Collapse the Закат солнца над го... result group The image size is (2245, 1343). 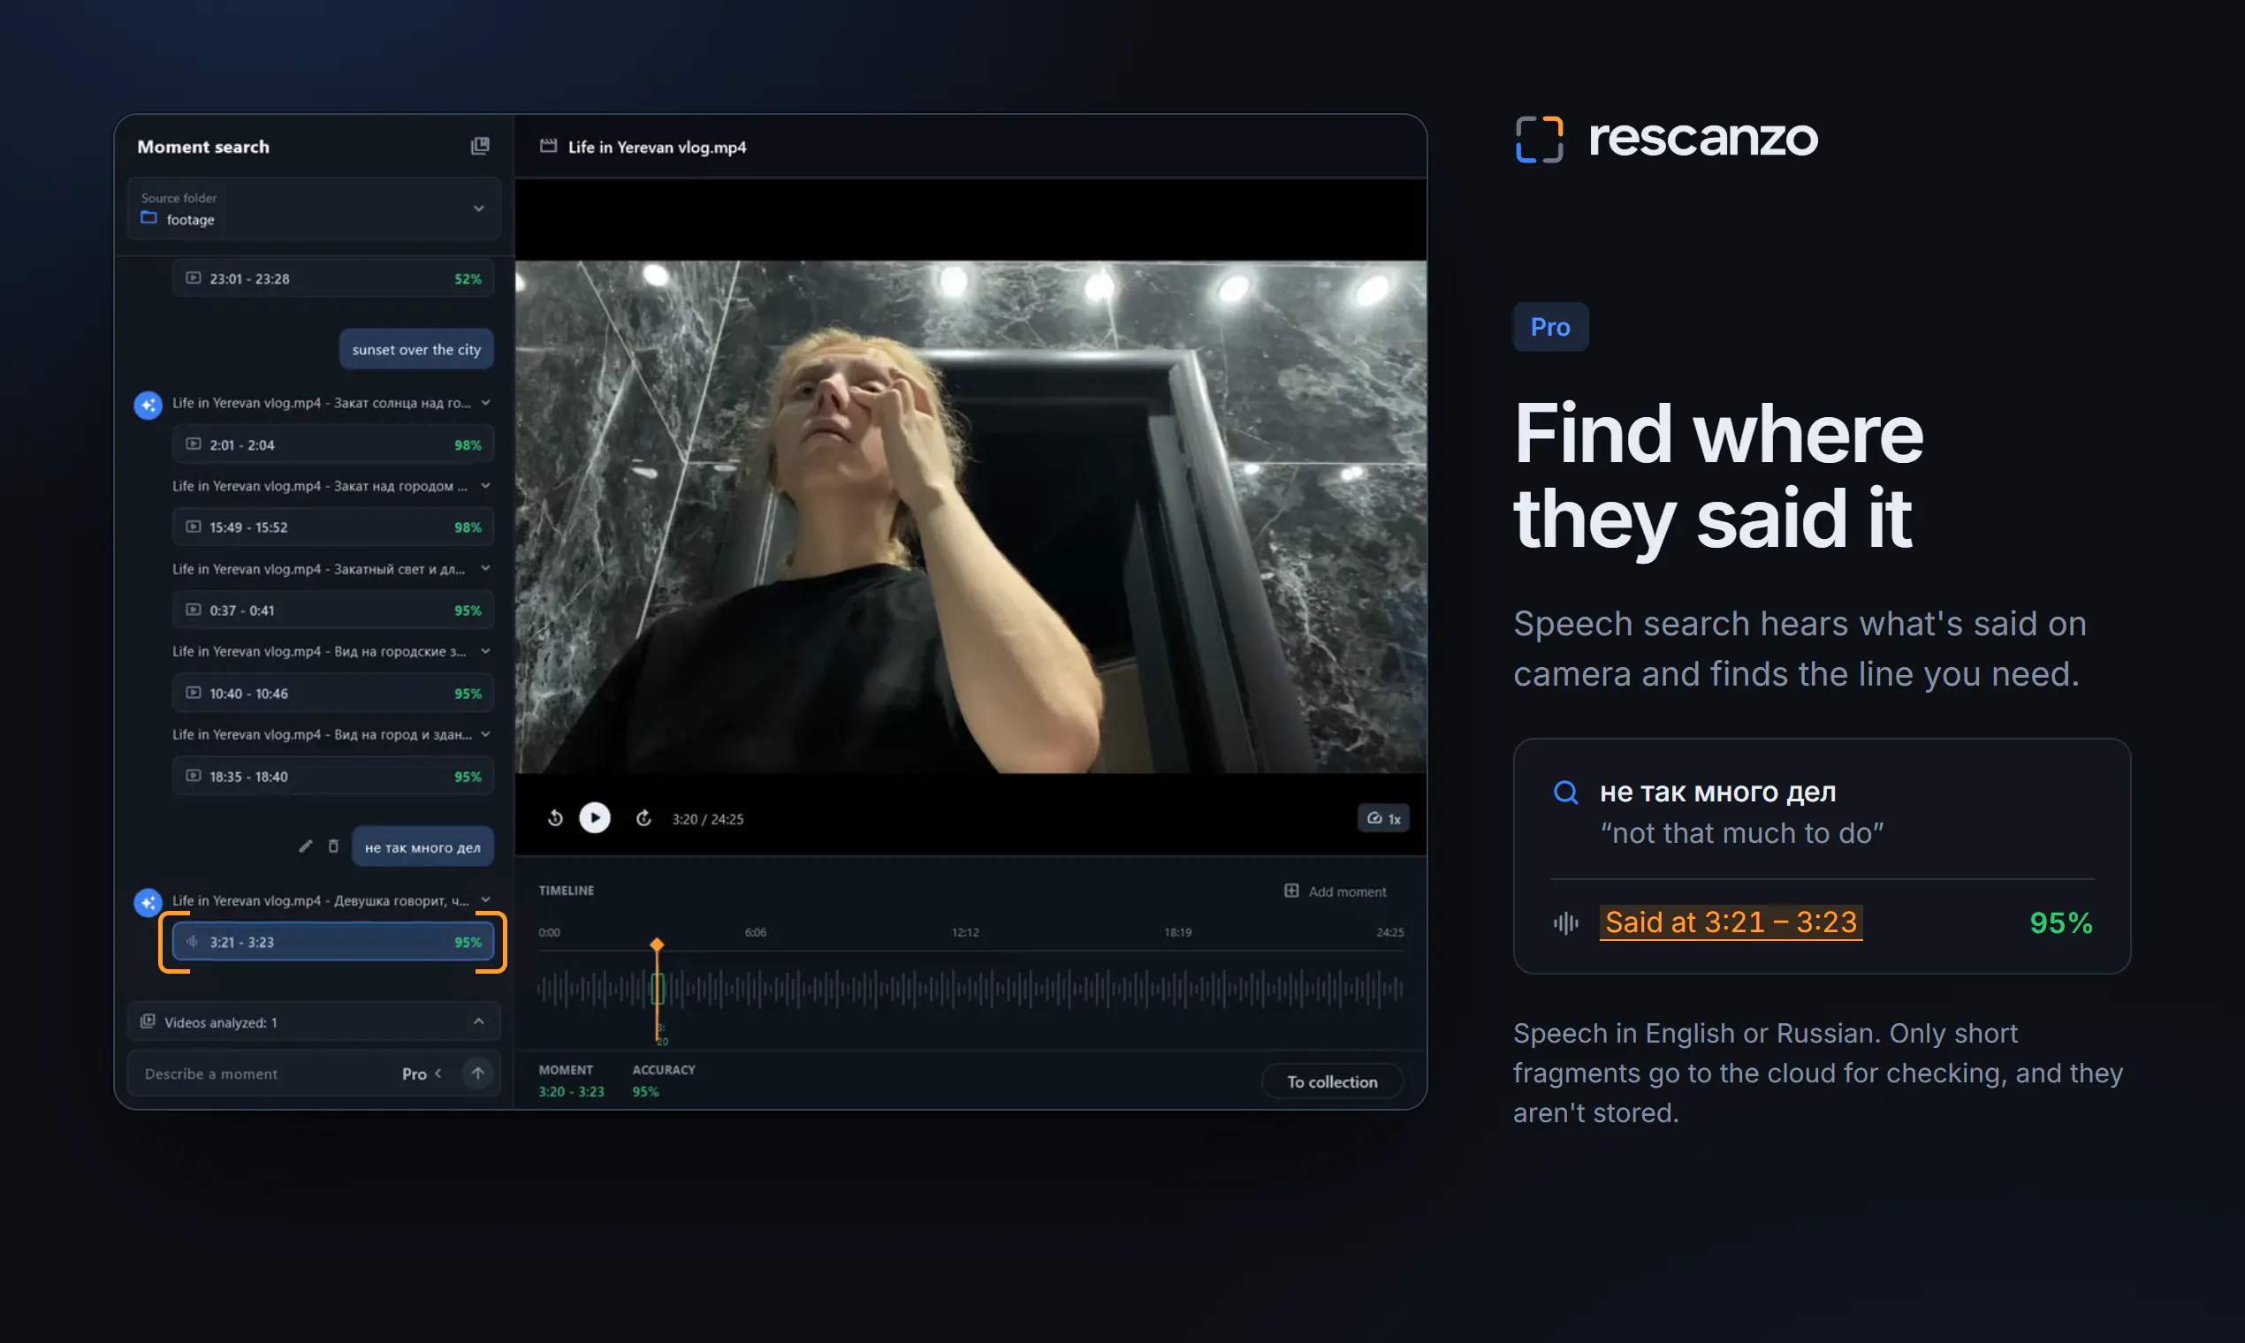coord(486,403)
